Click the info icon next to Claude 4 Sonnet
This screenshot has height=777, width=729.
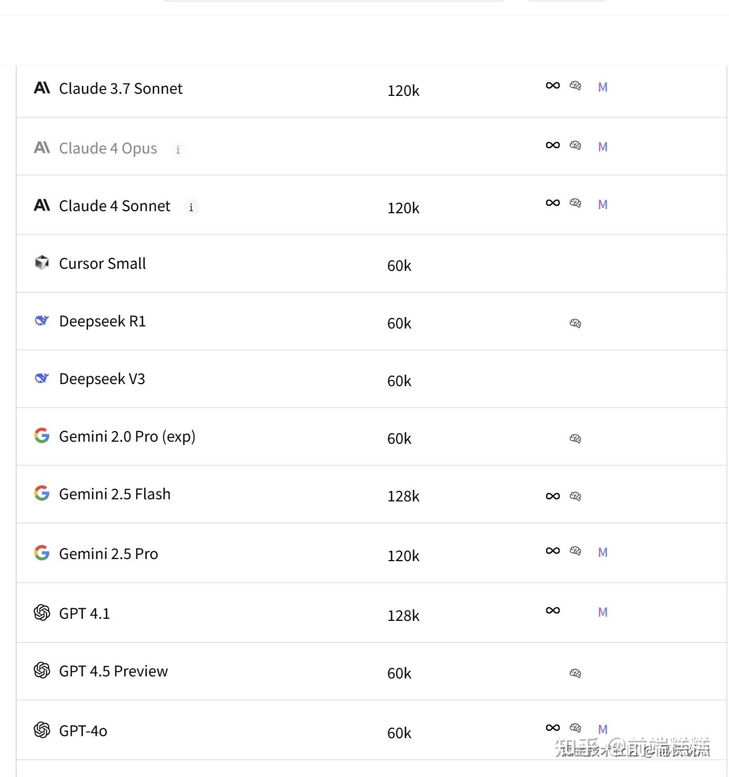191,207
